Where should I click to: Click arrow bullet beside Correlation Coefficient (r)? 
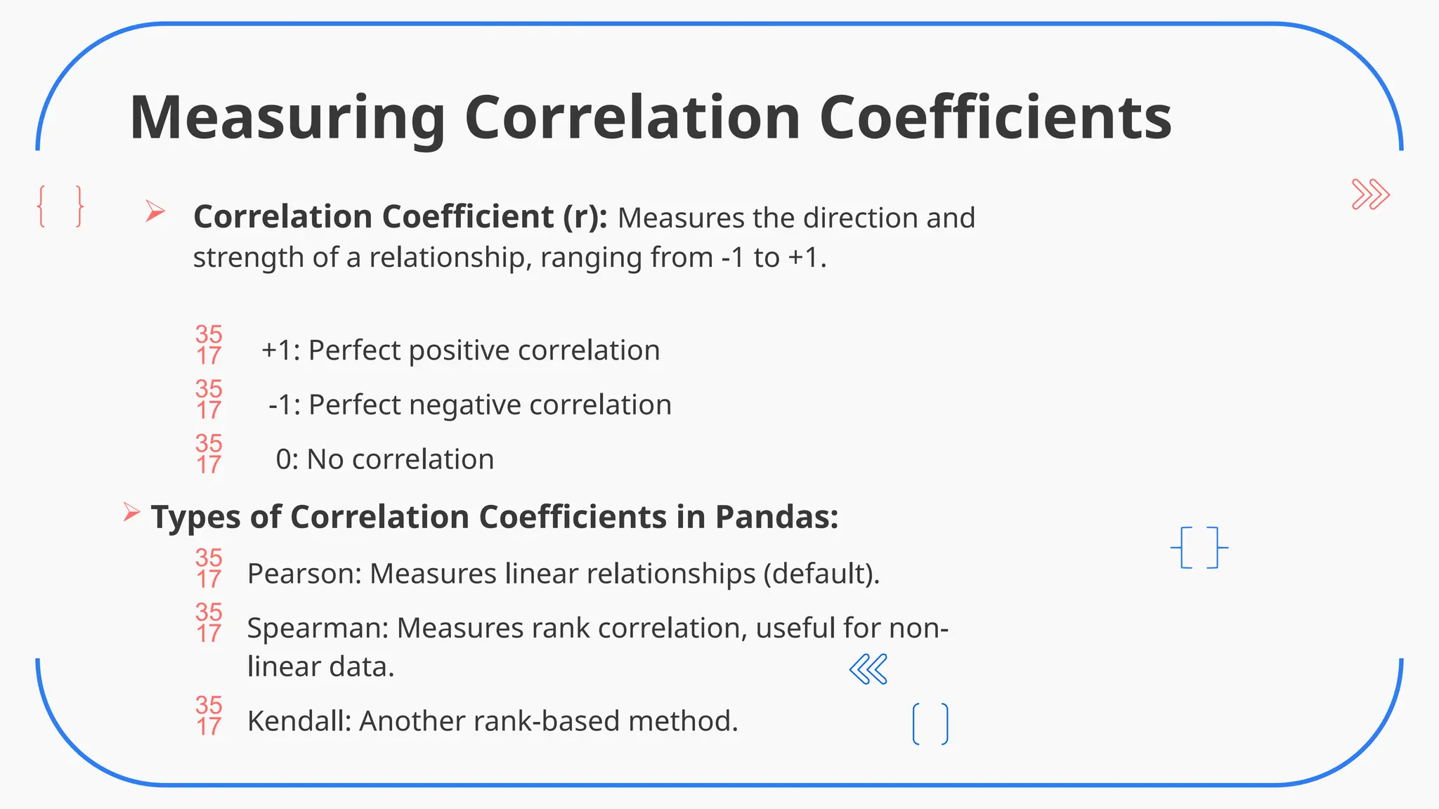155,211
